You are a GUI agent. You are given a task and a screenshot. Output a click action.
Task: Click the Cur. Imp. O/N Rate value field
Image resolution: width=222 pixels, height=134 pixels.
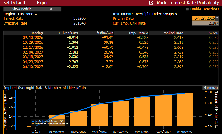tap(205, 23)
